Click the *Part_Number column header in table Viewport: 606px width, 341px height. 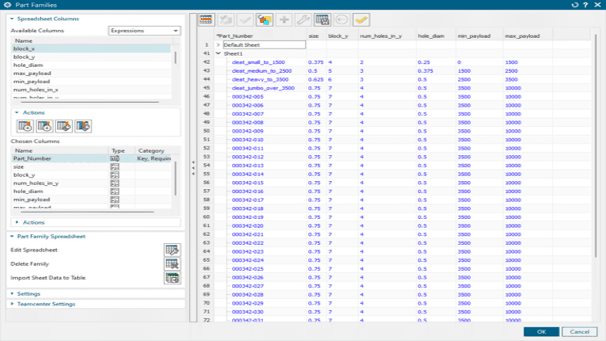coord(260,36)
